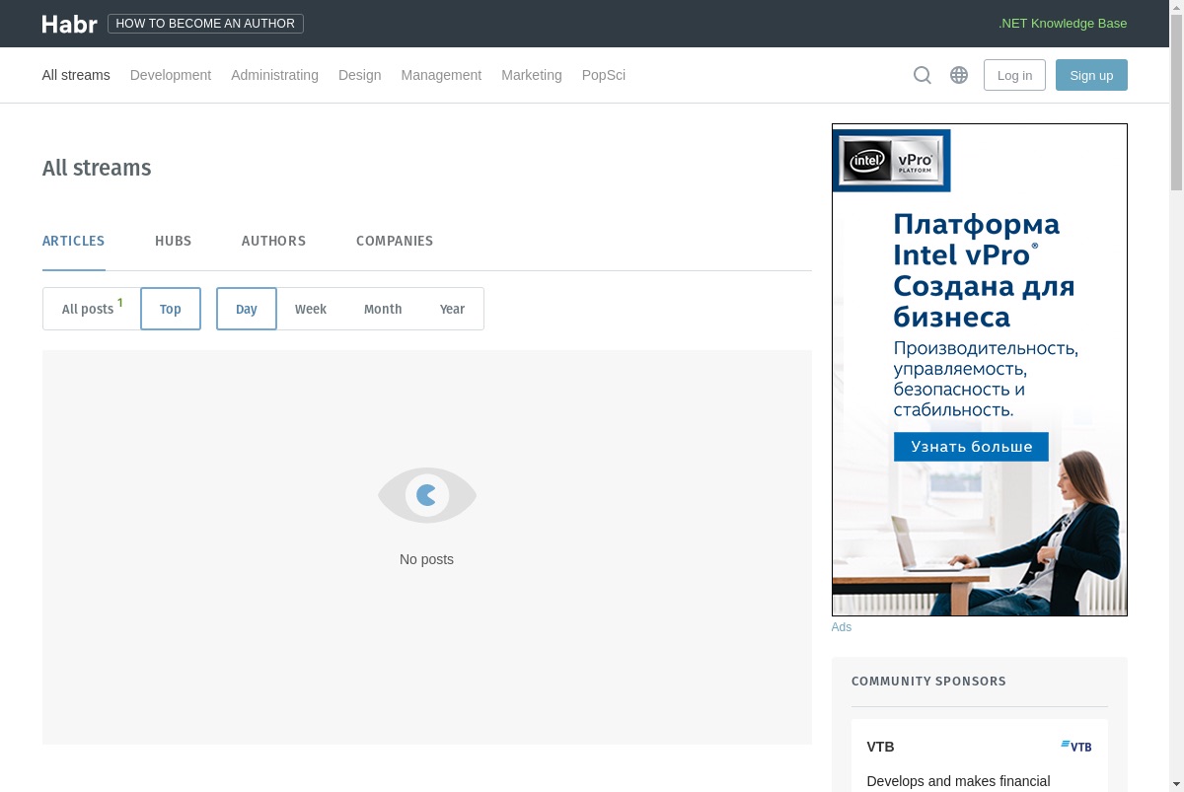Open the PopSci stream

click(x=604, y=75)
